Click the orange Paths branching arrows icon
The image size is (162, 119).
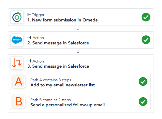pyautogui.click(x=17, y=63)
